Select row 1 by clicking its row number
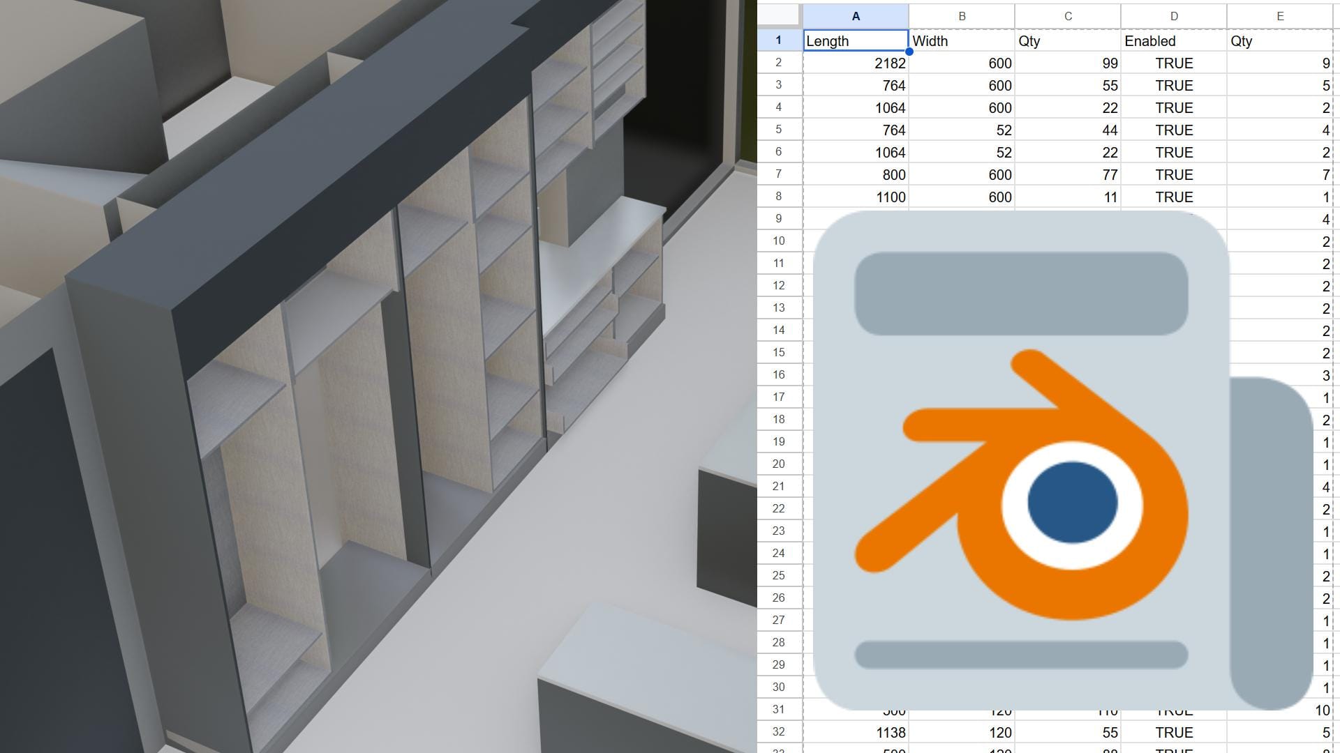This screenshot has width=1340, height=753. click(779, 40)
